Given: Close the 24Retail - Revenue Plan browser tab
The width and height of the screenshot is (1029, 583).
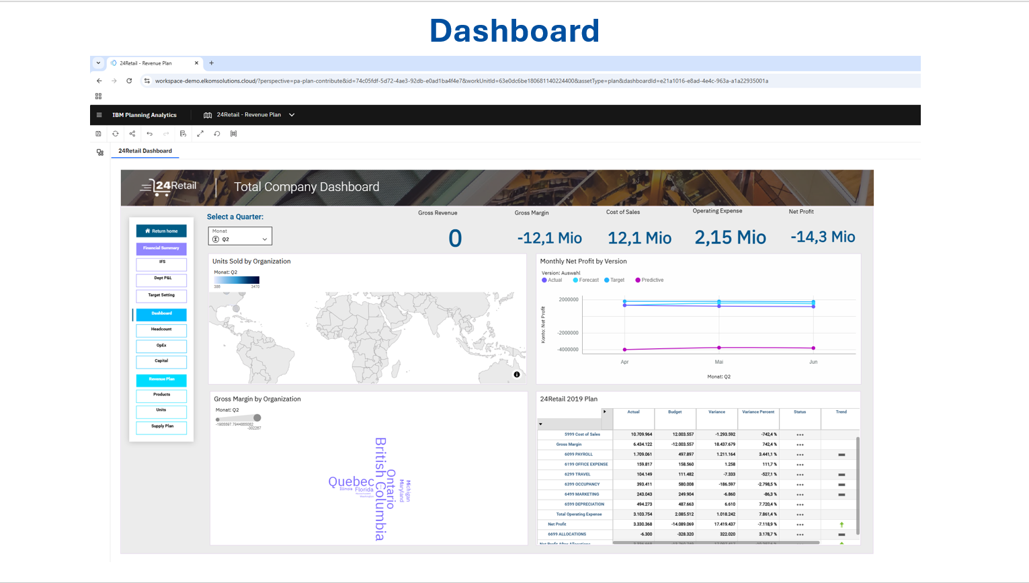Looking at the screenshot, I should [196, 63].
